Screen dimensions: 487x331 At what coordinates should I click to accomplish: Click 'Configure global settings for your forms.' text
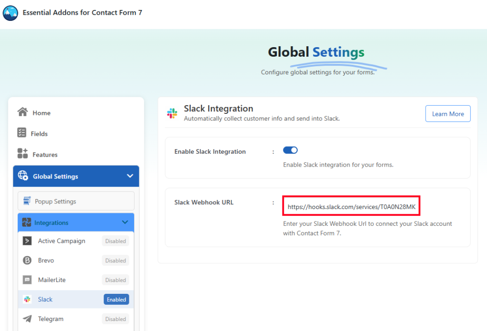318,72
